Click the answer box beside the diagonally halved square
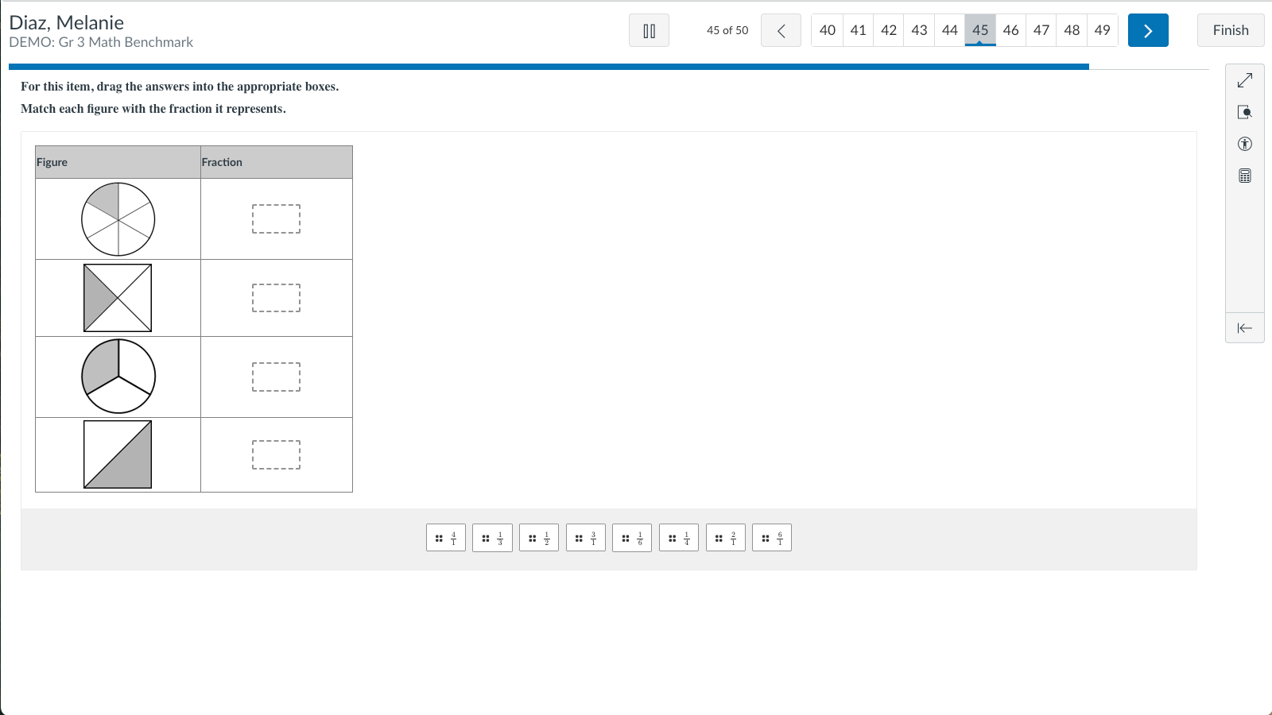1272x715 pixels. pos(276,454)
